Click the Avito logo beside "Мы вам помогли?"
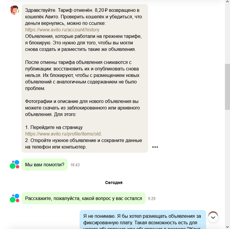 coord(14,165)
